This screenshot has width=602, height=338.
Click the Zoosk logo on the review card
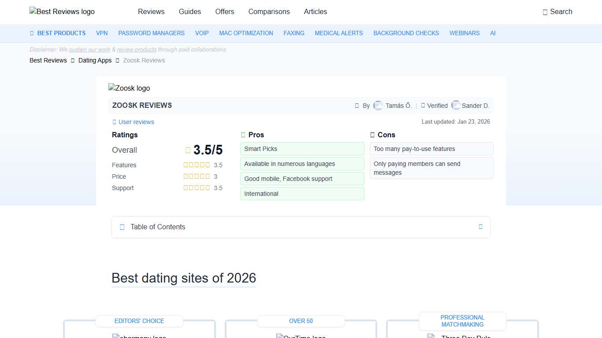129,88
